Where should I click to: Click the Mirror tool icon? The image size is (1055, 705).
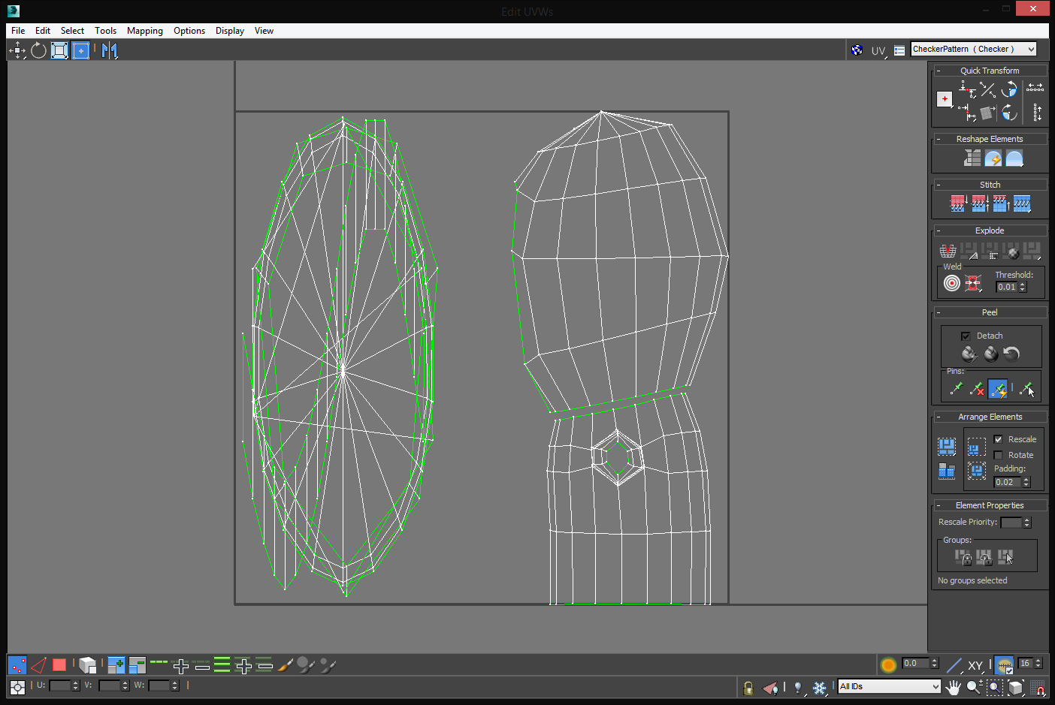tap(110, 50)
